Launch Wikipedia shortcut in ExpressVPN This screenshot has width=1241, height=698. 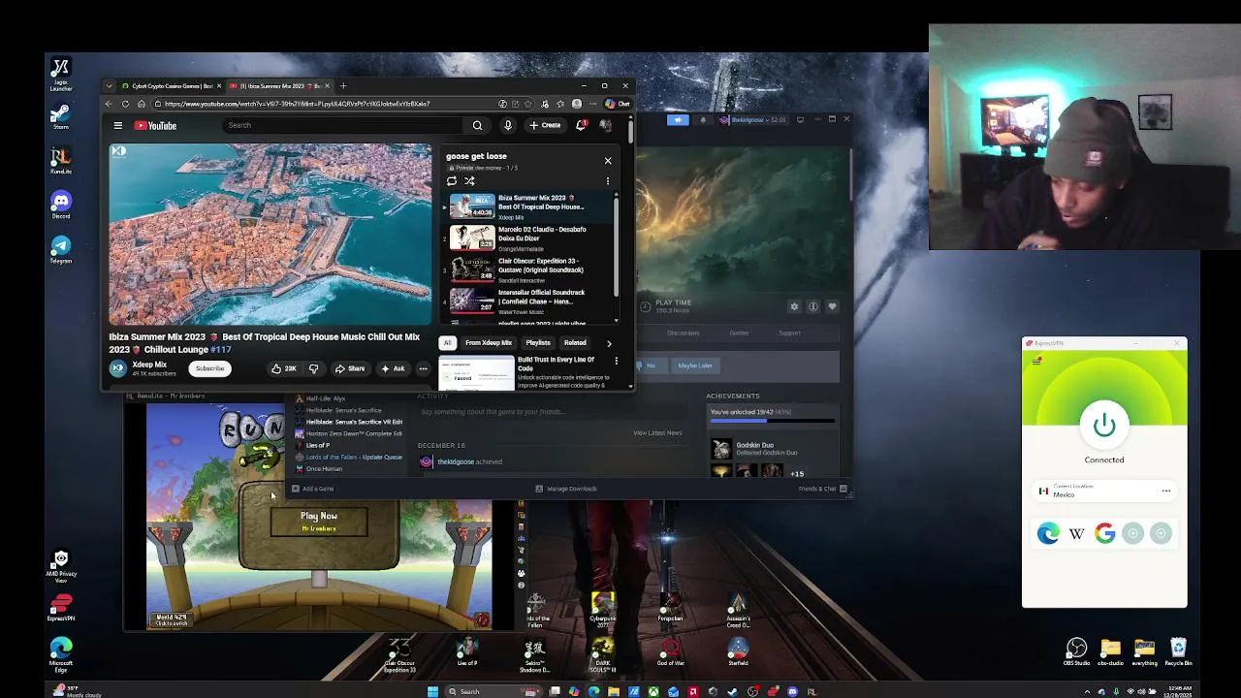(1076, 533)
